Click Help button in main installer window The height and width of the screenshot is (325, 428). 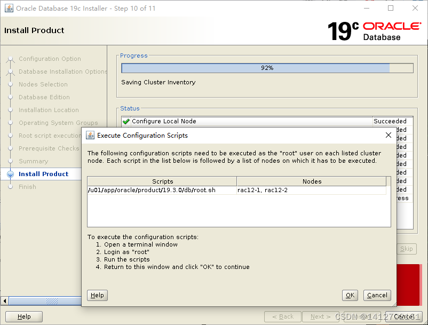(x=24, y=316)
